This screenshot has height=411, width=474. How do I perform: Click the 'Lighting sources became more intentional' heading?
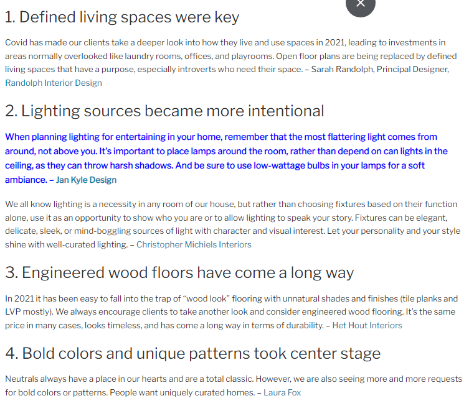[x=164, y=111]
